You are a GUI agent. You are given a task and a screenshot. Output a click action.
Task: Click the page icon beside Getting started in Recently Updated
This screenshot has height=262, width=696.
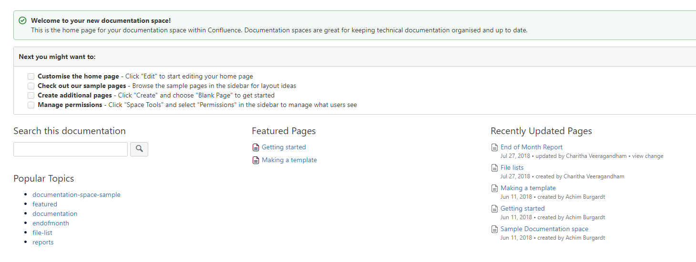coord(495,209)
